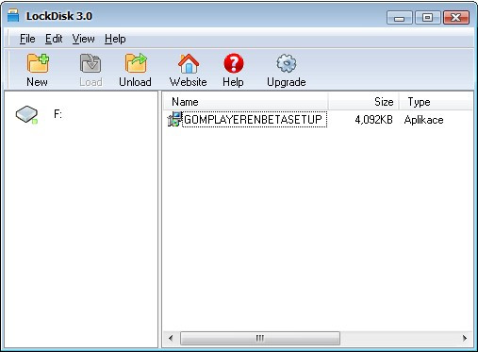This screenshot has height=352, width=478.
Task: Click the red Help question mark icon
Action: (234, 63)
